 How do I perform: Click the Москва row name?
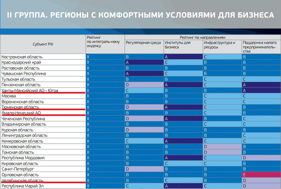tap(9, 96)
